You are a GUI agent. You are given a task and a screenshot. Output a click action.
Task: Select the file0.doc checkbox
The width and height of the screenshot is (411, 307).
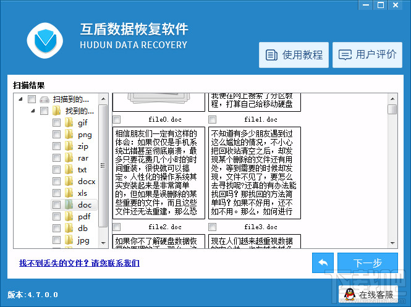(117, 120)
